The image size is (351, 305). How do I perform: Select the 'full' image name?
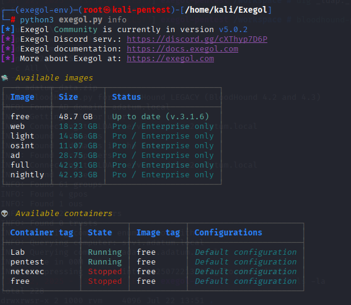(19, 165)
